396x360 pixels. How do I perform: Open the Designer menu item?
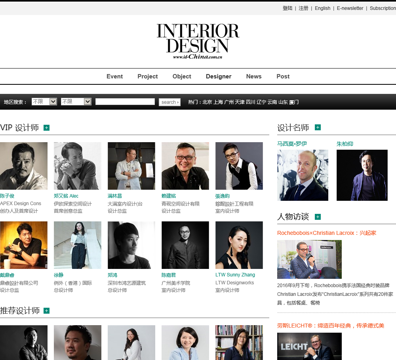[x=219, y=76]
